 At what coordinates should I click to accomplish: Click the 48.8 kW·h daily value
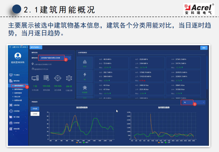(107, 59)
